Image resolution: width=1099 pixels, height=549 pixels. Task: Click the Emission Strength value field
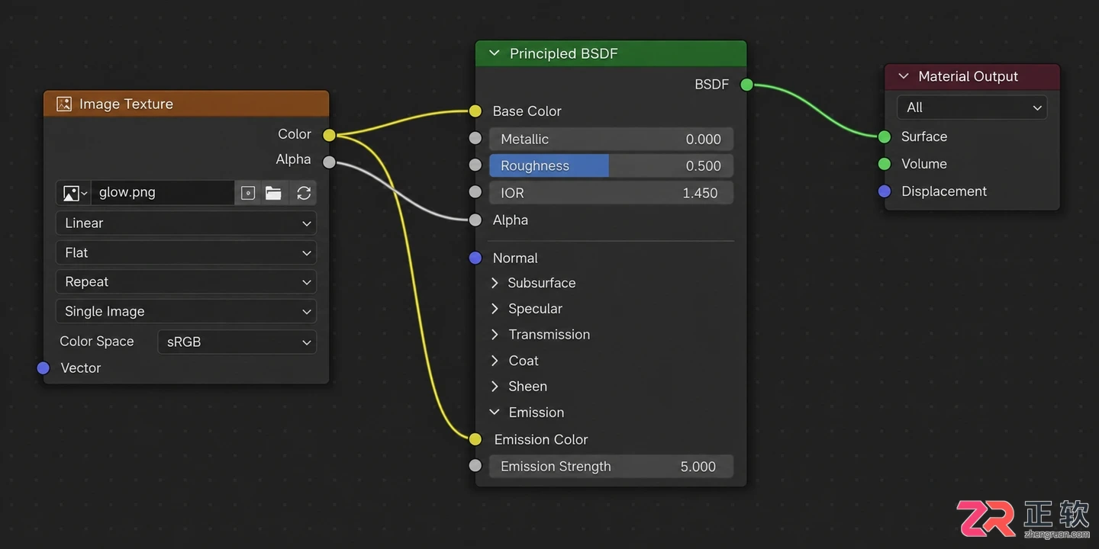point(611,467)
